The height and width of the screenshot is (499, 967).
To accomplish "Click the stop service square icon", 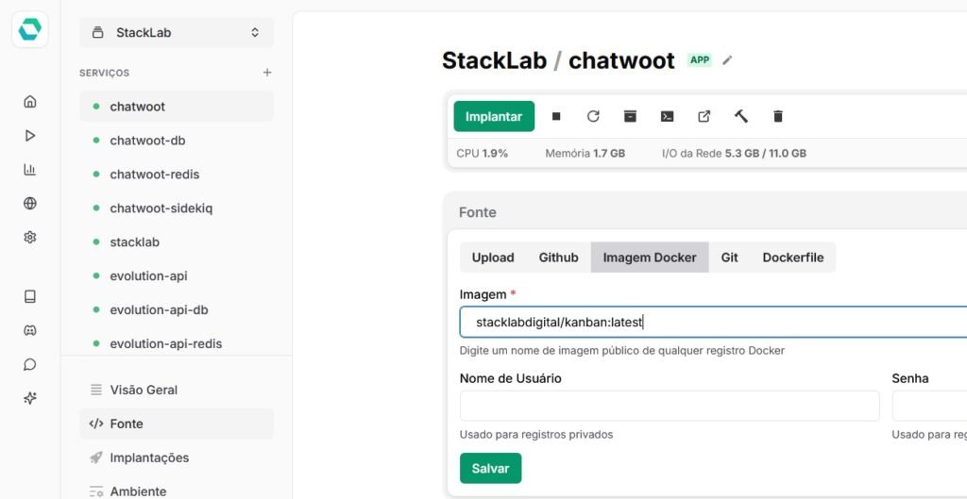I will 556,116.
